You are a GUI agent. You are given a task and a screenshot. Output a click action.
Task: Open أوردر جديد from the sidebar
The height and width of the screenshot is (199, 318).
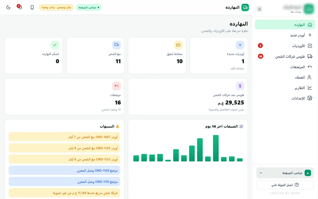[x=285, y=35]
